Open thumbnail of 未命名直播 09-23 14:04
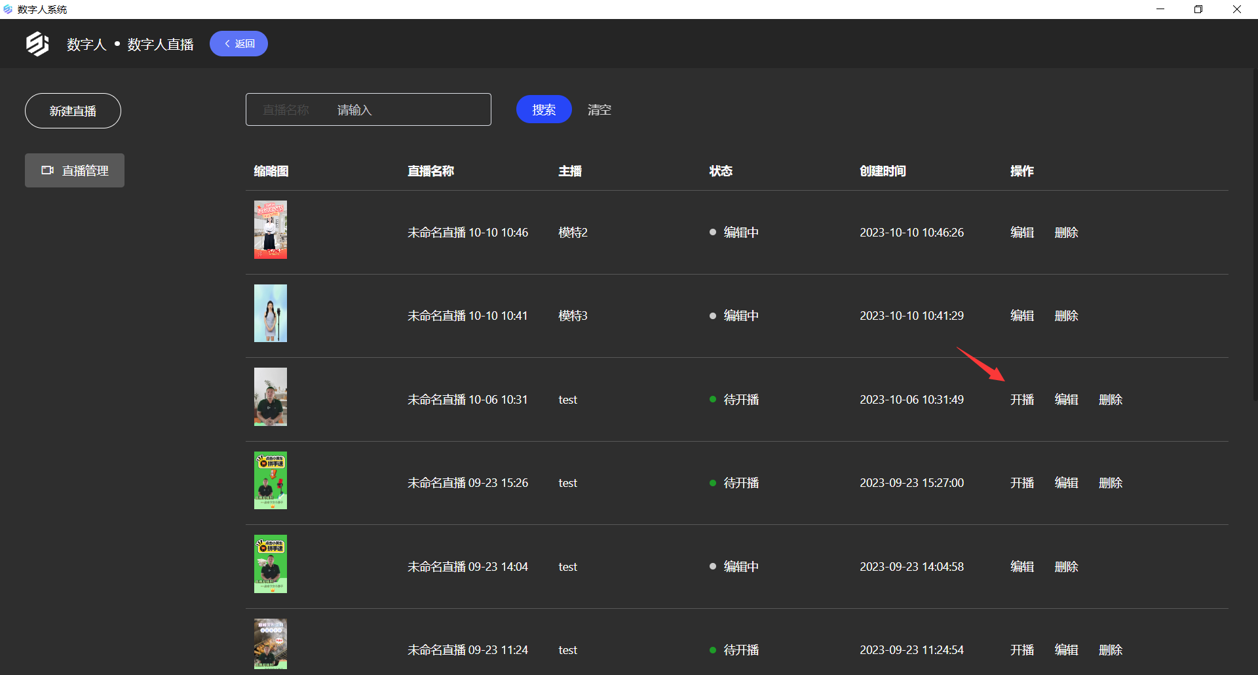This screenshot has height=675, width=1258. pos(271,564)
